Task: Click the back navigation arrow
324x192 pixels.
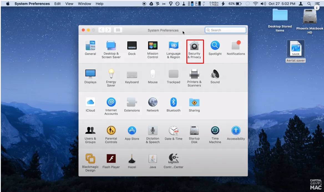Action: [x=101, y=30]
